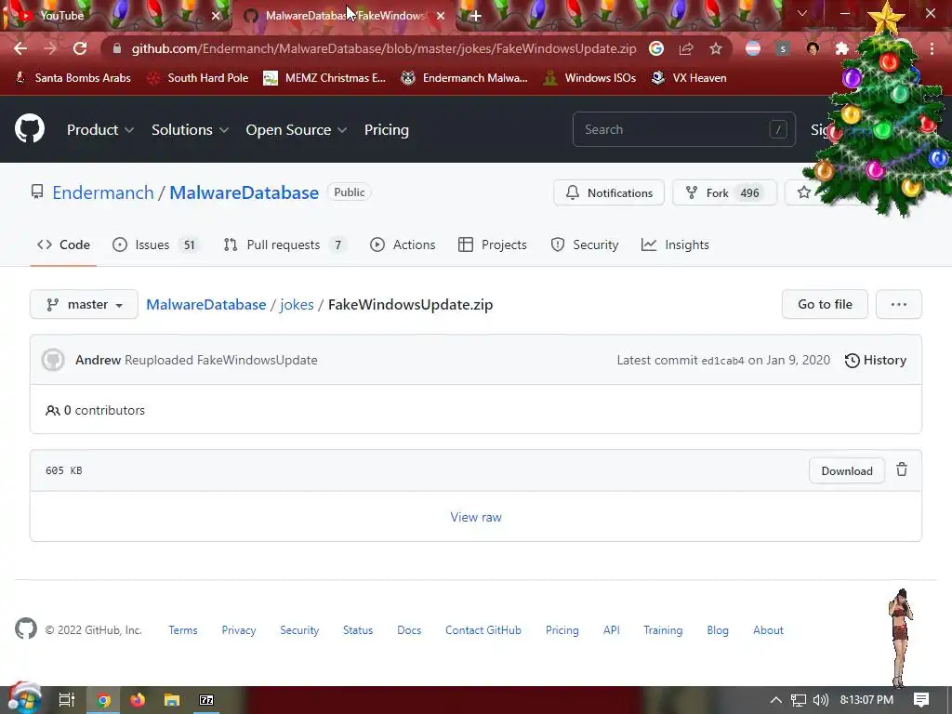Click the View raw link
952x714 pixels.
(x=476, y=517)
